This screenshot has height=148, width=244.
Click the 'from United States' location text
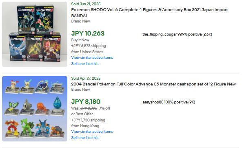(x=87, y=52)
